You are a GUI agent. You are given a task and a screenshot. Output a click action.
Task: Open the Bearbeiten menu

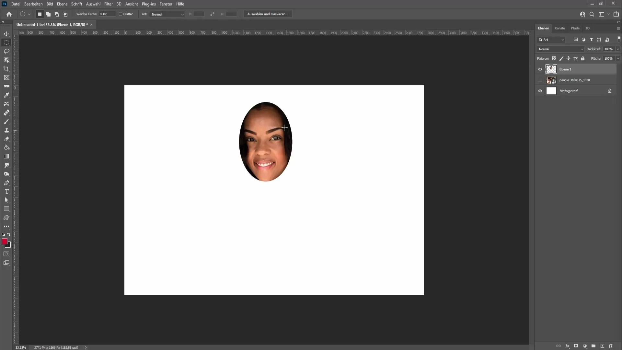[x=33, y=4]
